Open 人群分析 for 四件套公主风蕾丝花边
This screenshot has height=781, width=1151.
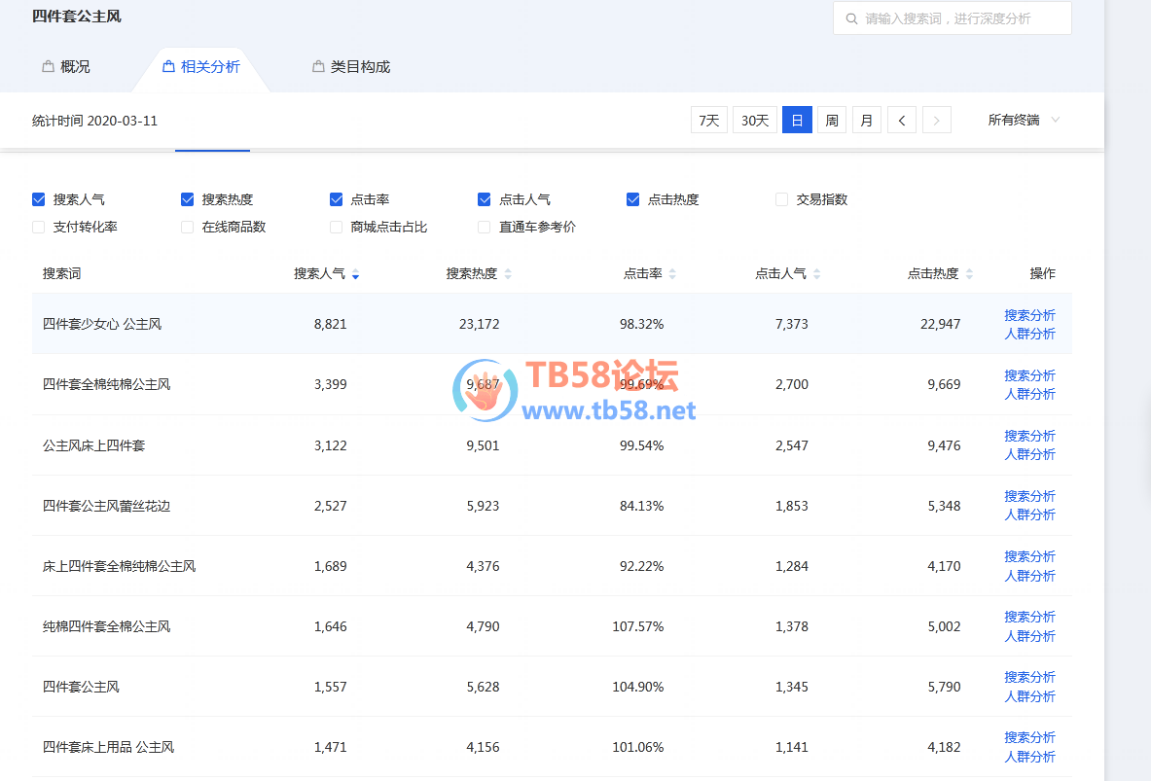point(1030,515)
